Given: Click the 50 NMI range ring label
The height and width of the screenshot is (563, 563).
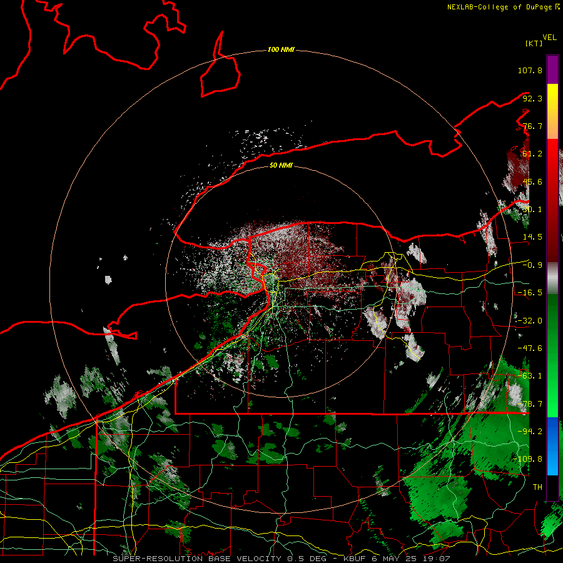Looking at the screenshot, I should [x=281, y=165].
